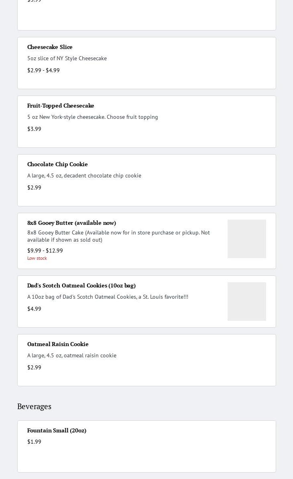Open the Oatmeal Raisin Cookie item
Screen dimensions: 293x479
[x=58, y=344]
